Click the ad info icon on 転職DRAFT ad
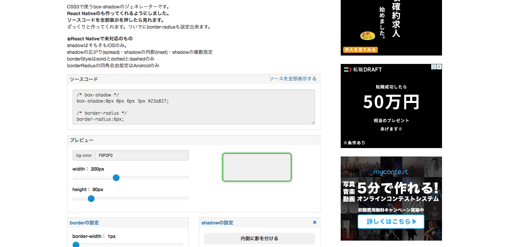Screen dimensions: 519x247 tap(434, 67)
